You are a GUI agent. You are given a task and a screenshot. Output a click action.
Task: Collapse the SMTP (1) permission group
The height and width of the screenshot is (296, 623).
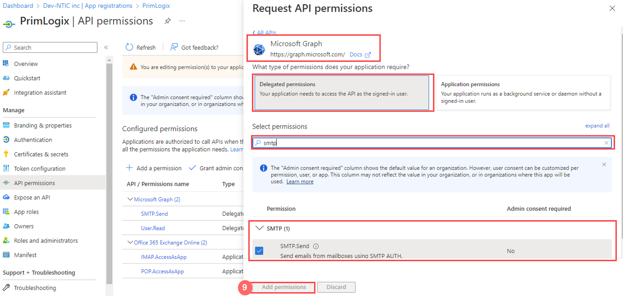click(x=260, y=228)
